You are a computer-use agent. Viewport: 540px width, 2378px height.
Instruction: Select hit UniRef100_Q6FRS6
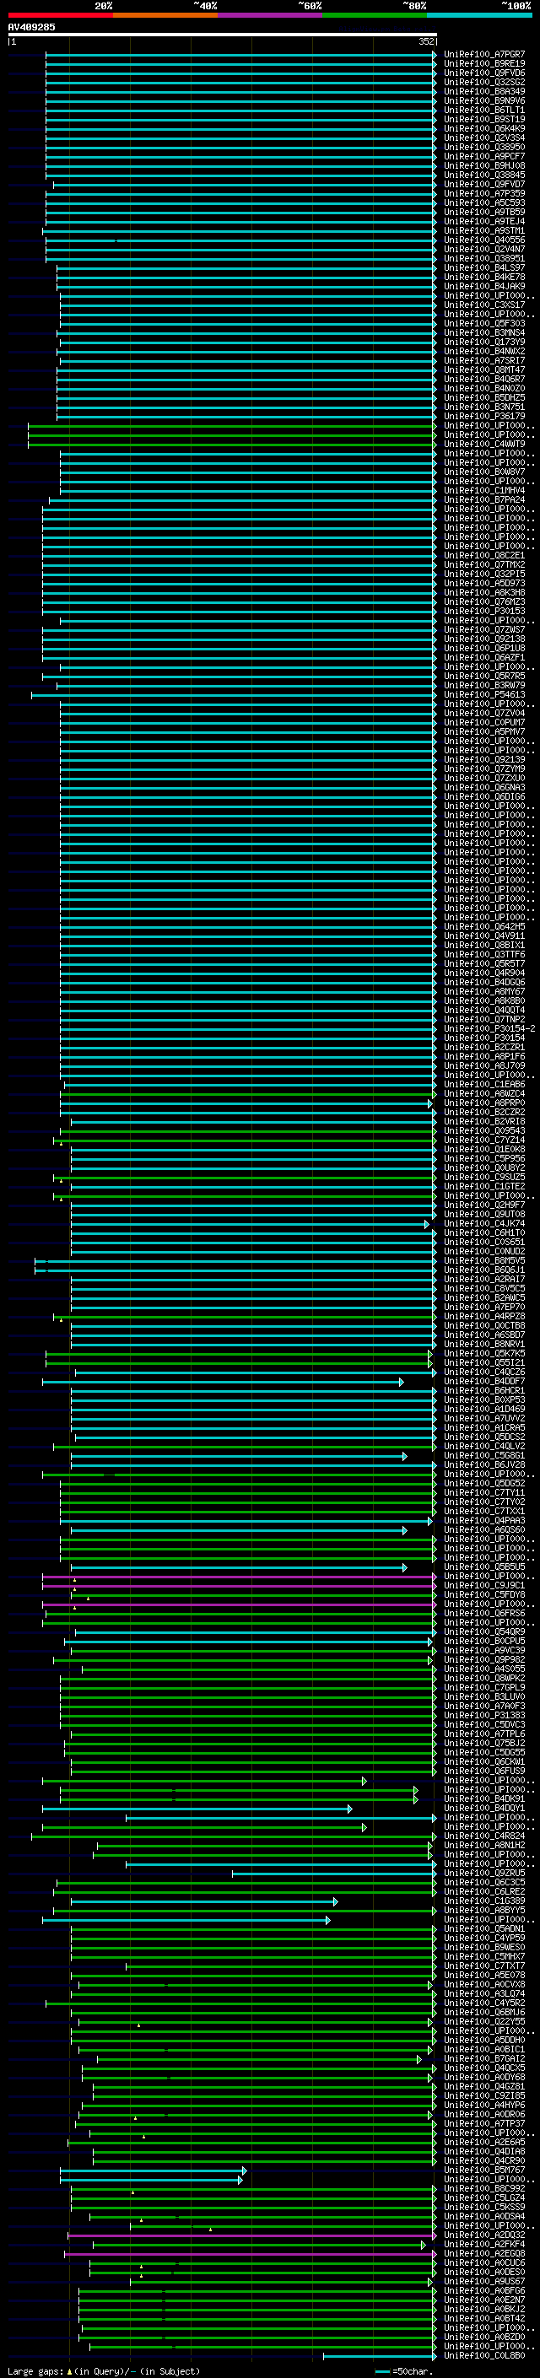tap(484, 1613)
